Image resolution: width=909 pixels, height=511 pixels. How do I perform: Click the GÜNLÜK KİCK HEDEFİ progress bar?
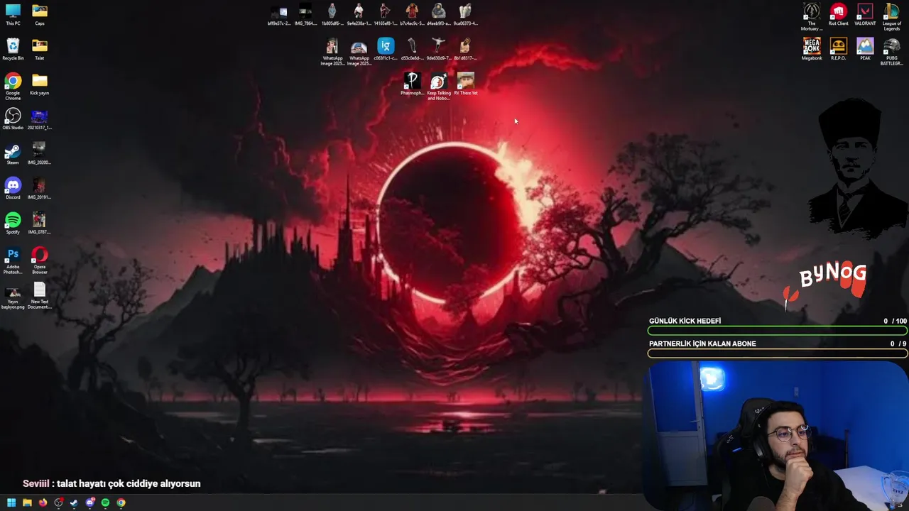point(778,331)
